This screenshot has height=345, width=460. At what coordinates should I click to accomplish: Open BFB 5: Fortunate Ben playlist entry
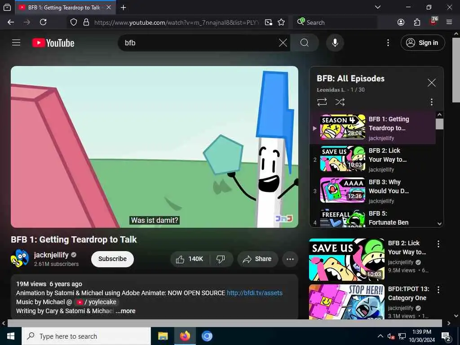click(373, 217)
